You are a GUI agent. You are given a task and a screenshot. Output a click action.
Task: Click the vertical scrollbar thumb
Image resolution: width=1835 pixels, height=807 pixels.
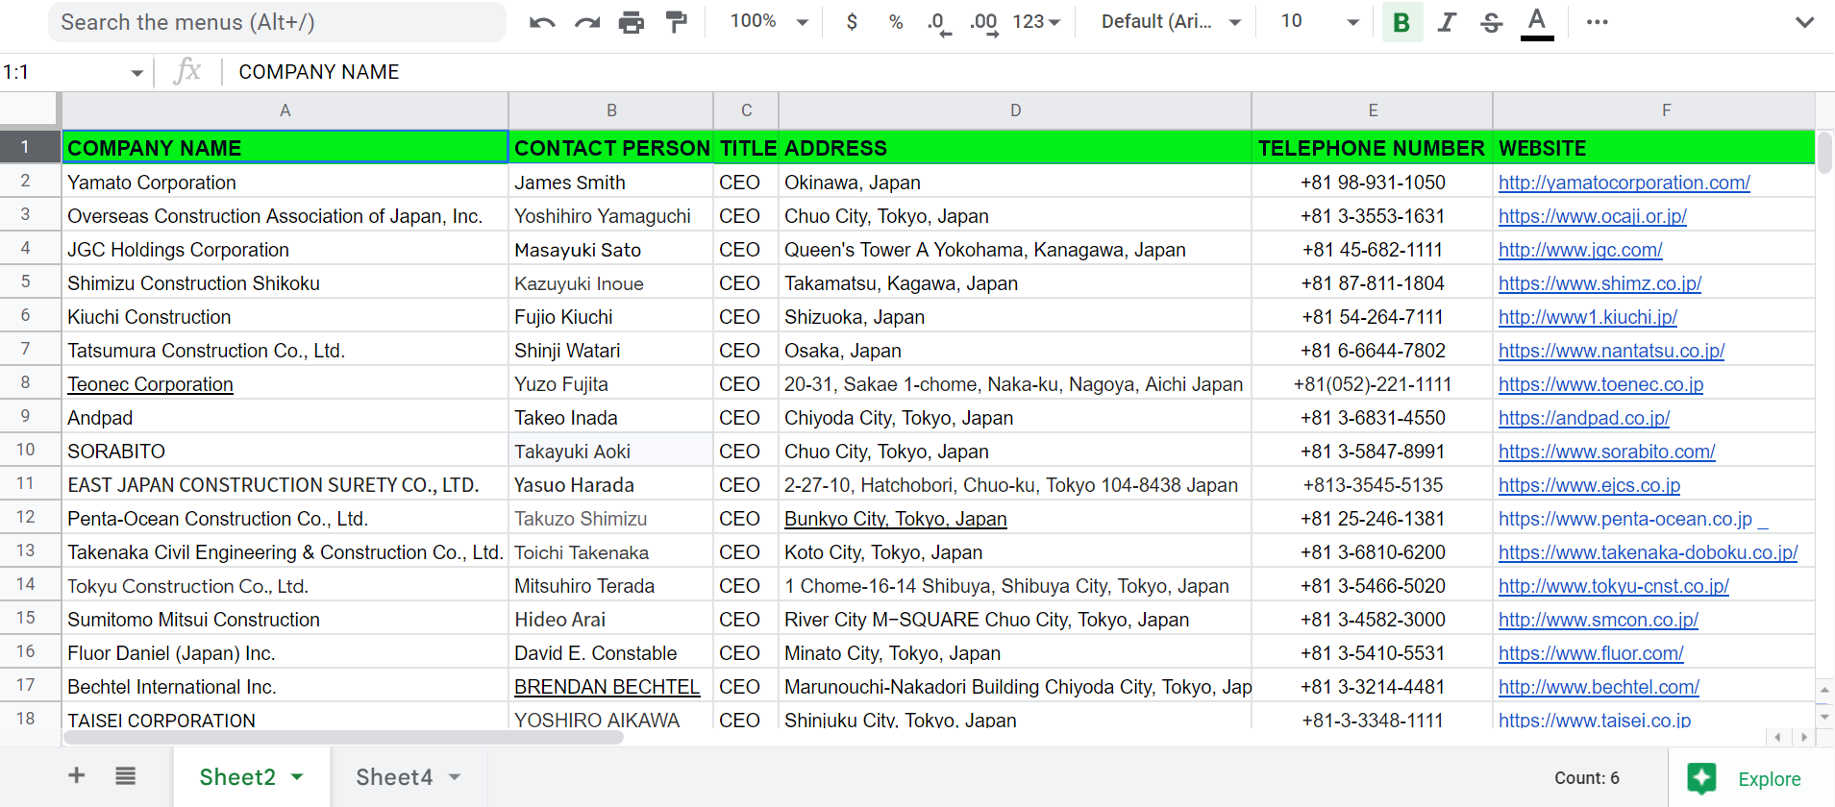tap(1824, 153)
